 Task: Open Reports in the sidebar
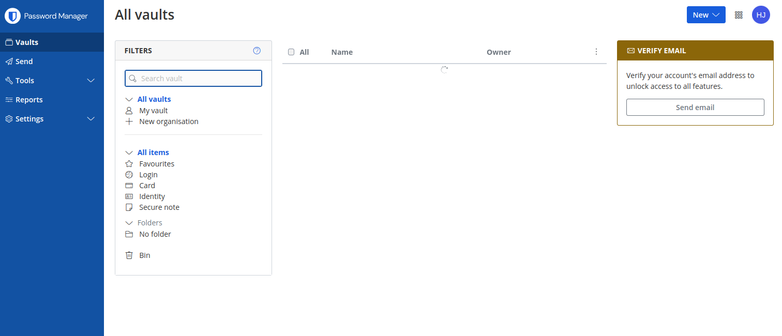[29, 100]
